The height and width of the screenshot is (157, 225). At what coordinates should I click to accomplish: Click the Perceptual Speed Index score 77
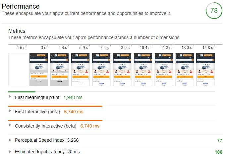(x=219, y=140)
